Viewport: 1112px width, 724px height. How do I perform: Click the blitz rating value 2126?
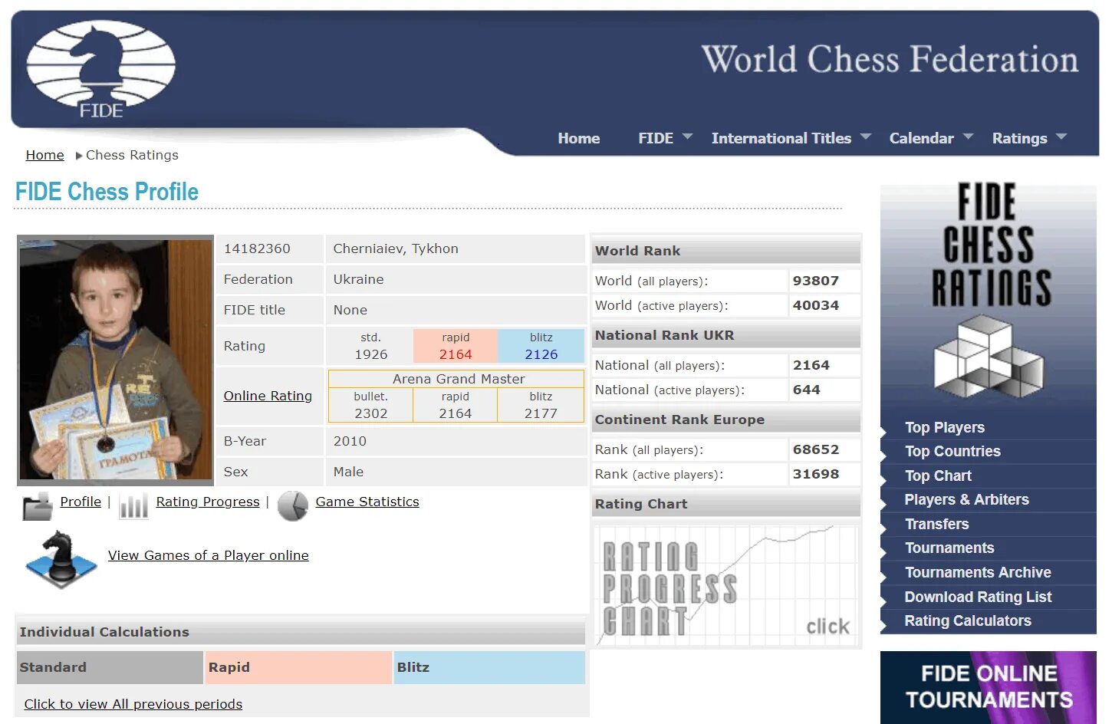(x=541, y=354)
